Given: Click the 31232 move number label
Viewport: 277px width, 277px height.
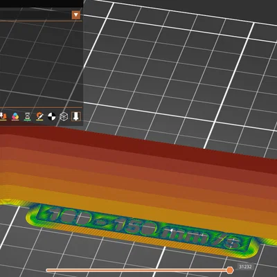Looking at the screenshot, I should pyautogui.click(x=245, y=267).
